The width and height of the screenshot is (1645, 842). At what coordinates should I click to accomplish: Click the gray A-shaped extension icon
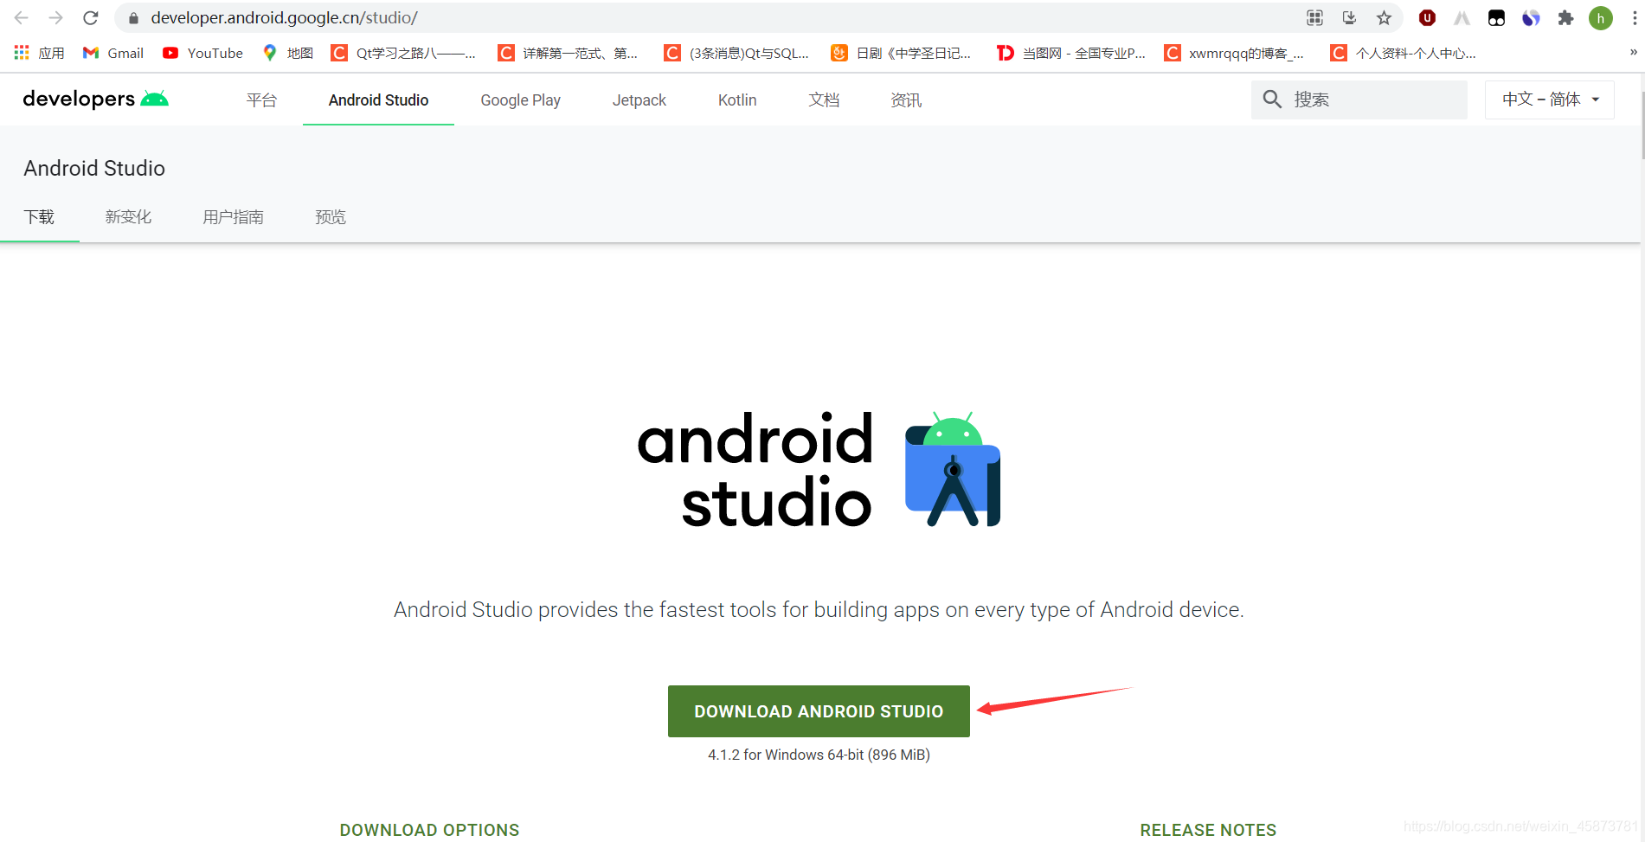(1462, 17)
